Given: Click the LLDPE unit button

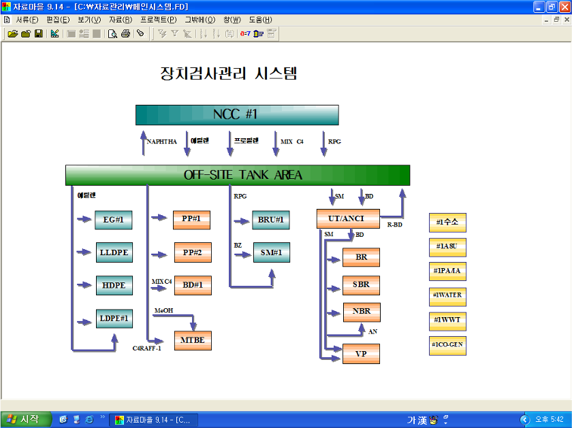Looking at the screenshot, I should click(113, 252).
